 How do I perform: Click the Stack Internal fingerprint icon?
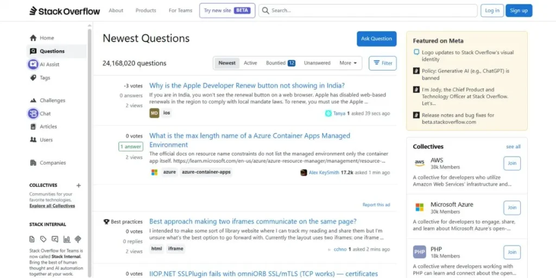point(78,239)
